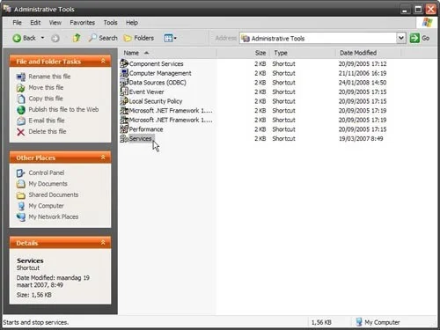Click E-mail this file link
This screenshot has width=440, height=330.
click(x=47, y=121)
